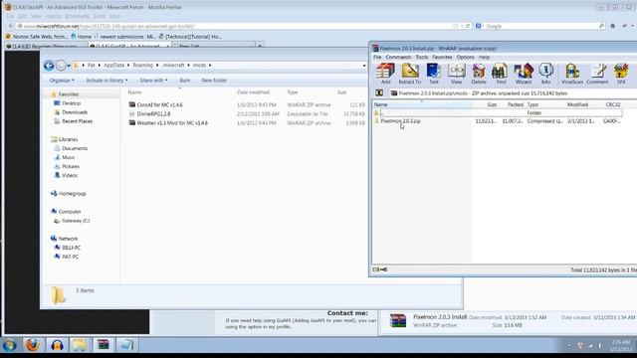Sort WinRAR list by CRC32 column
Image resolution: width=637 pixels, height=358 pixels.
click(x=613, y=104)
